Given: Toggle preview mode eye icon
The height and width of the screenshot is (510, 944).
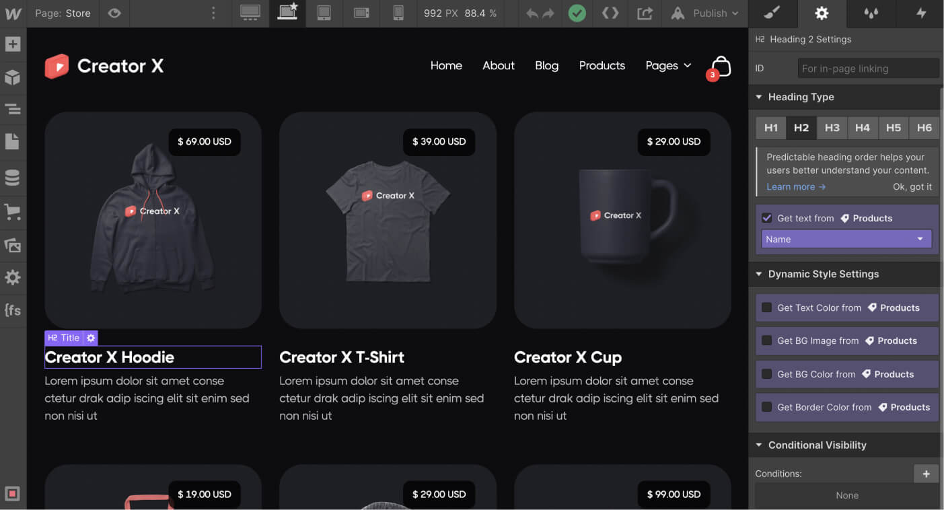Looking at the screenshot, I should coord(114,13).
